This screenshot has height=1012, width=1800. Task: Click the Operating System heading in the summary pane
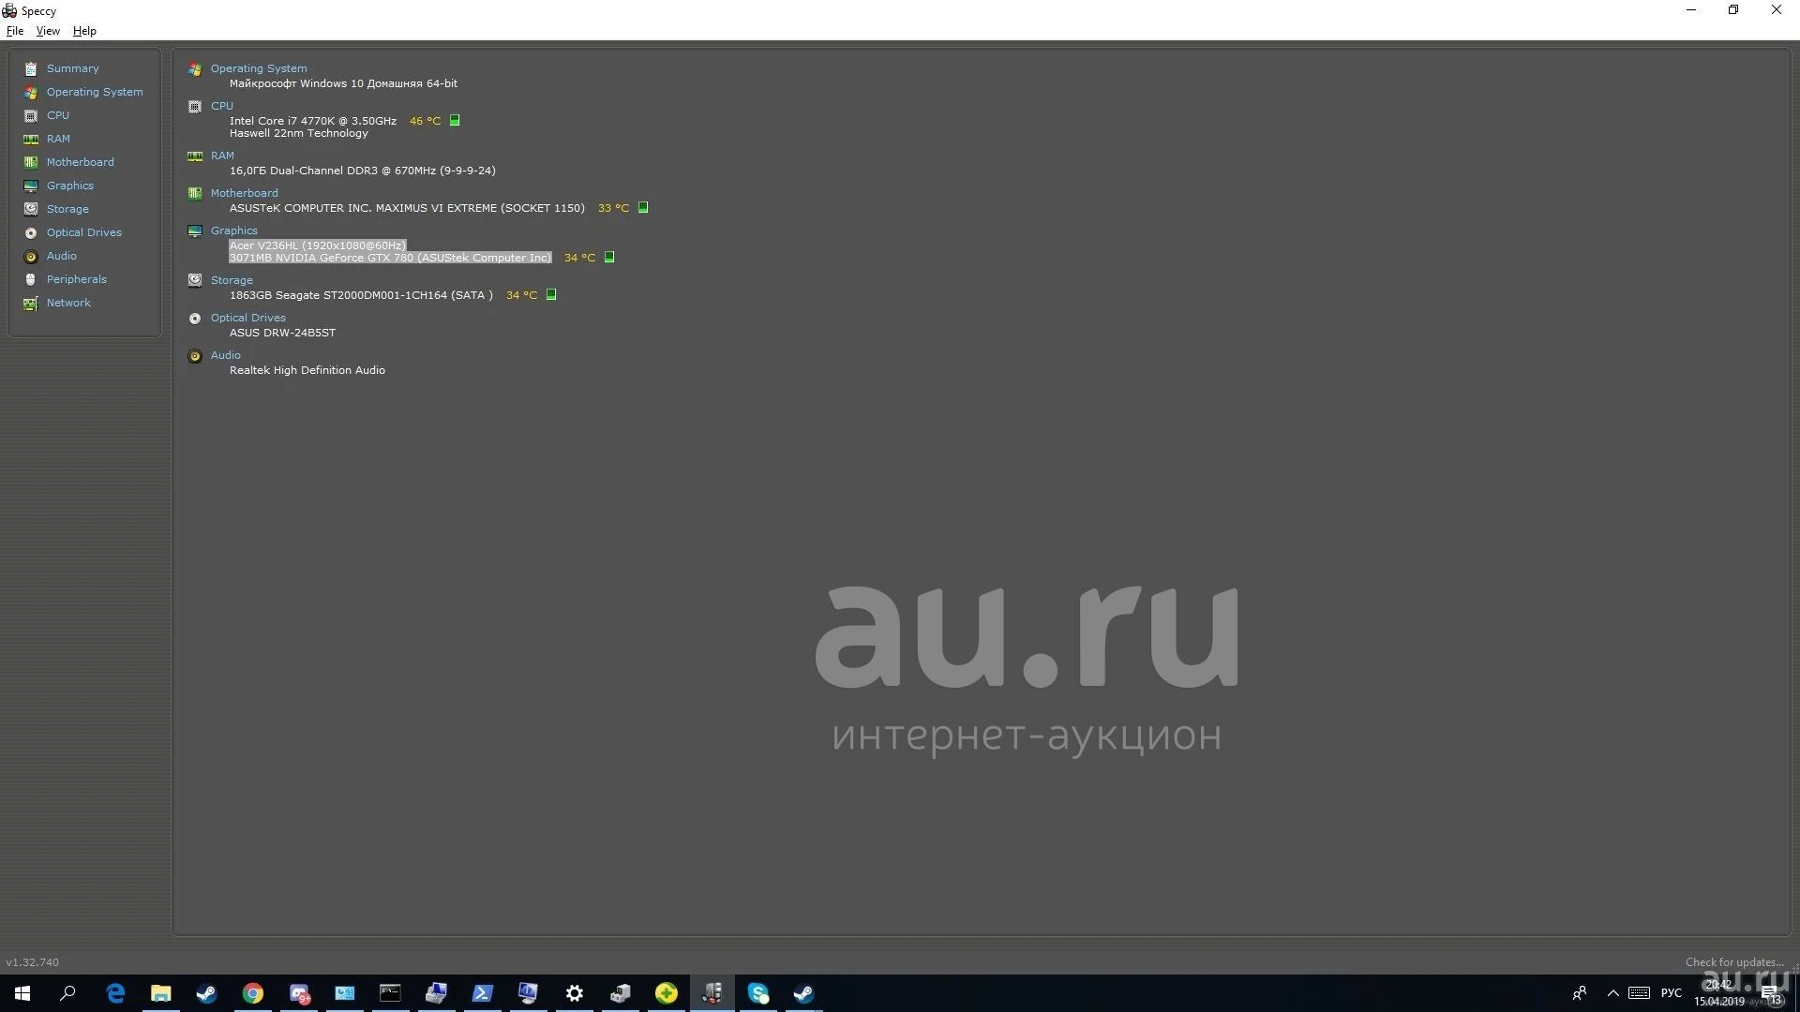(x=259, y=68)
